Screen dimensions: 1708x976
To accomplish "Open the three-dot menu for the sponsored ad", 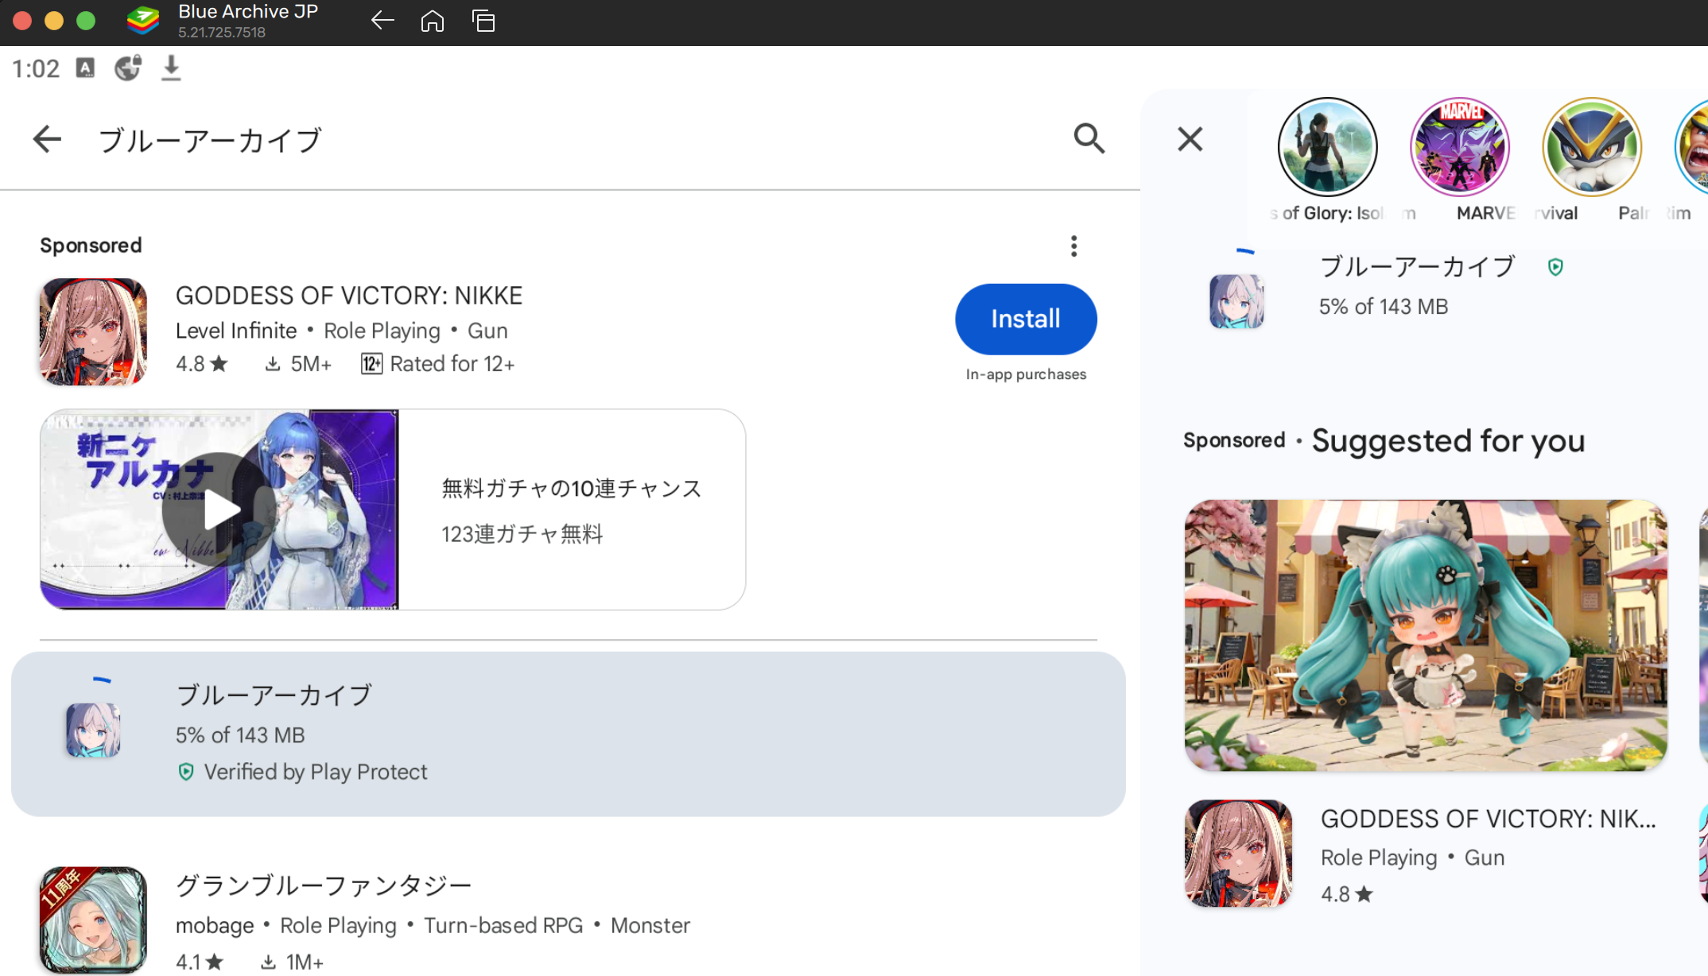I will pyautogui.click(x=1073, y=246).
